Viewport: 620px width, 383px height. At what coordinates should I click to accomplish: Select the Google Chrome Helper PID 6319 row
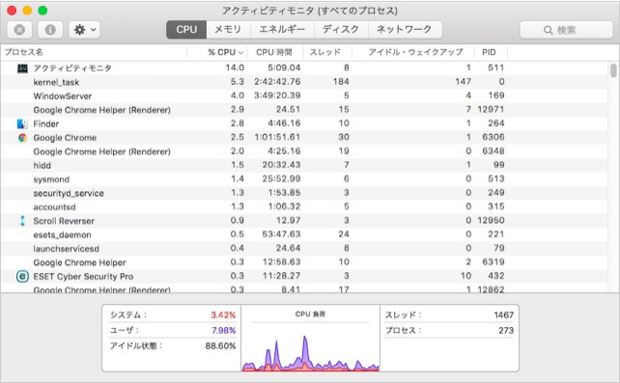pyautogui.click(x=304, y=262)
